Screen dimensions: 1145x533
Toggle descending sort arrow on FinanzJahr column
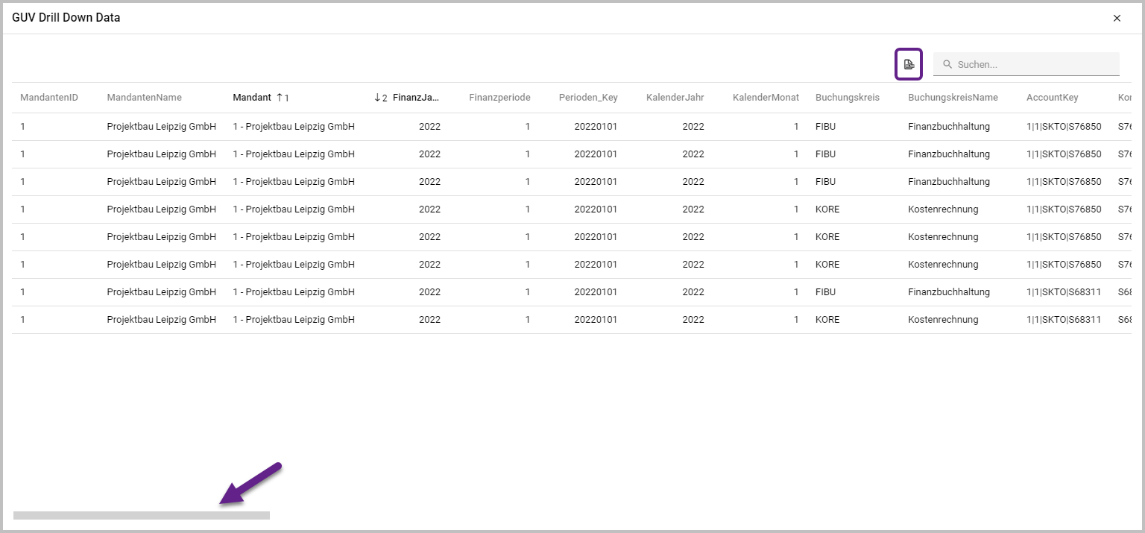[378, 98]
